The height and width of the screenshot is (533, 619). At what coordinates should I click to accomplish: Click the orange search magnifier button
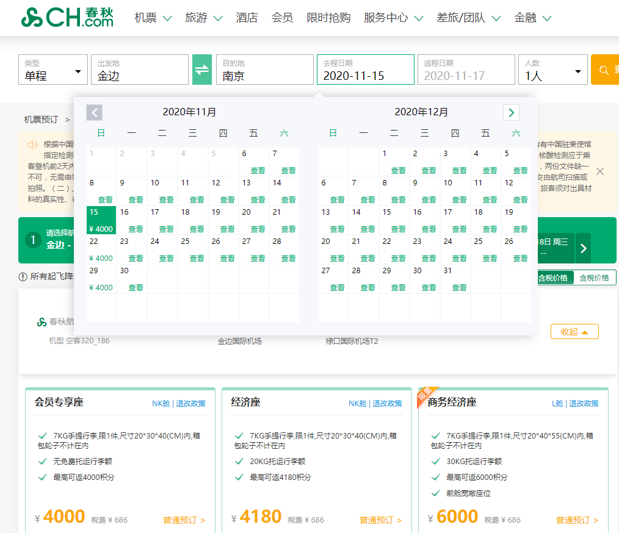tap(605, 70)
